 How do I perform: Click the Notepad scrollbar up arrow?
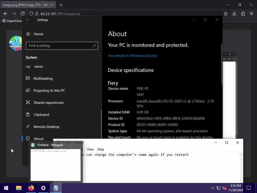(241, 154)
